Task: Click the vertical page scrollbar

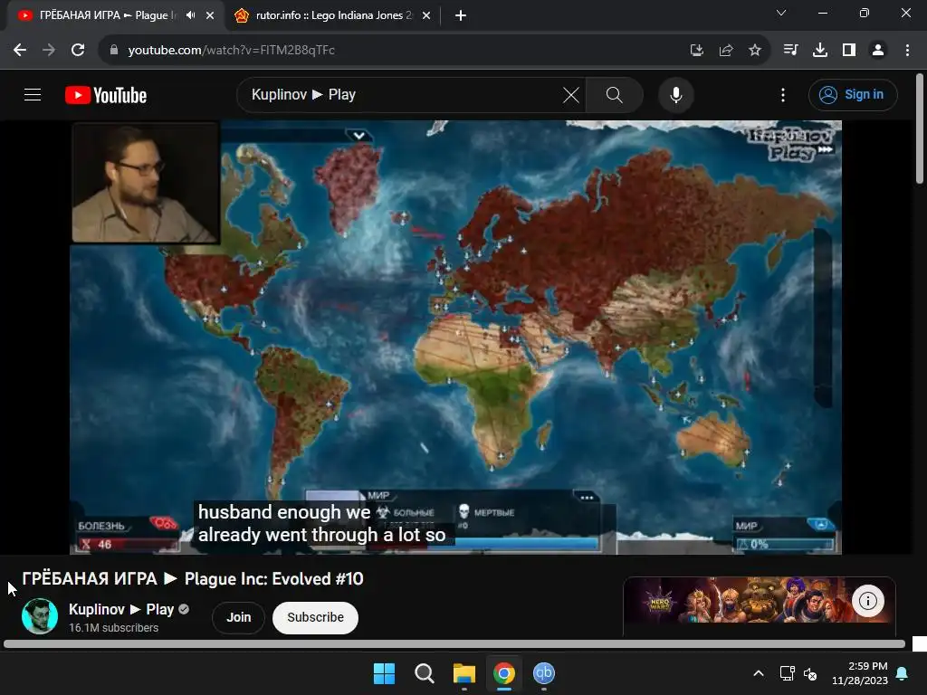Action: (920, 129)
